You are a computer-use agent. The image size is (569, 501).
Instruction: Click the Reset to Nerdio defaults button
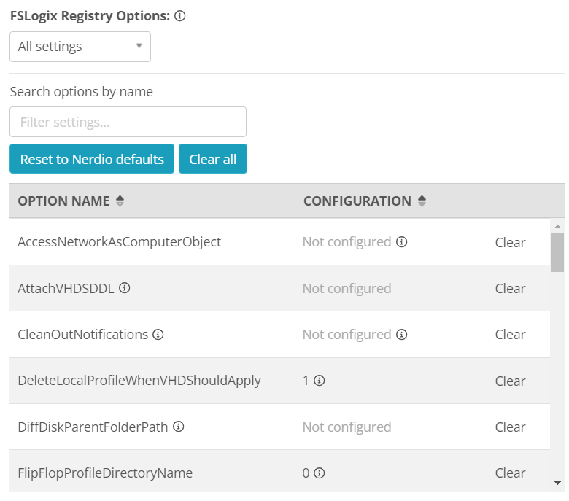pyautogui.click(x=92, y=159)
